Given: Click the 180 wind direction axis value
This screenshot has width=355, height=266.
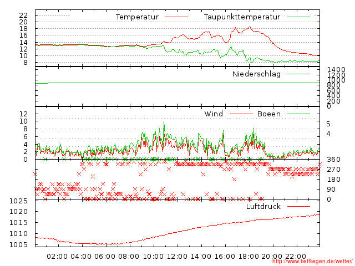Looking at the screenshot, I should (333, 180).
